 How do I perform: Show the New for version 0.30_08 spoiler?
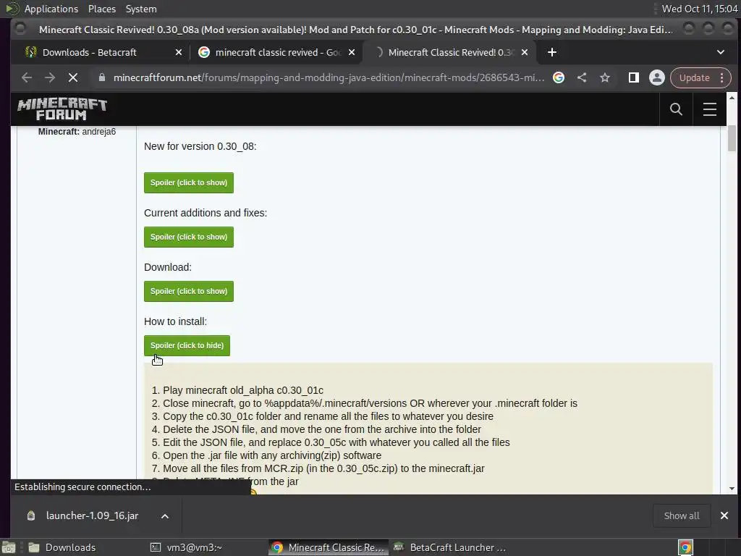(189, 182)
